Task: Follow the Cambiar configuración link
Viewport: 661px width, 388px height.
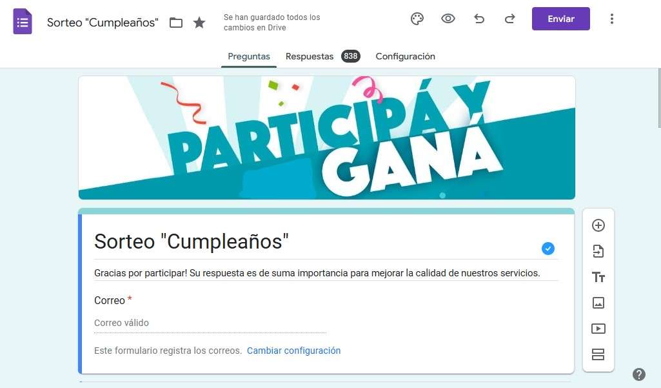Action: point(293,351)
